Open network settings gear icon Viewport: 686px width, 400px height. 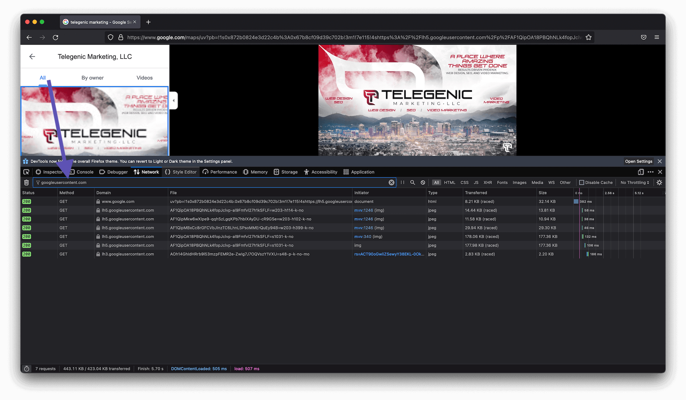point(659,183)
